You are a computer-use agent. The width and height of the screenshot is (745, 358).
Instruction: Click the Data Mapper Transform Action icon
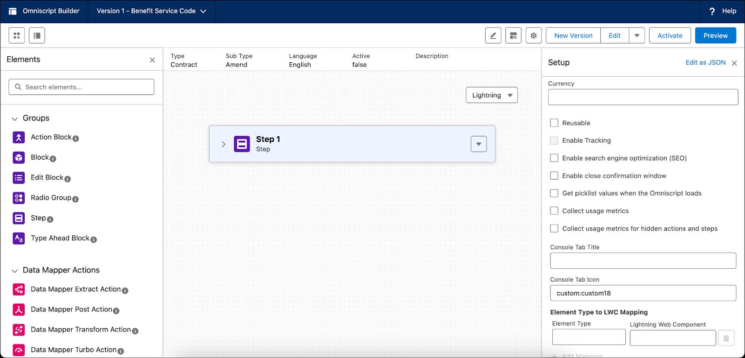point(19,330)
